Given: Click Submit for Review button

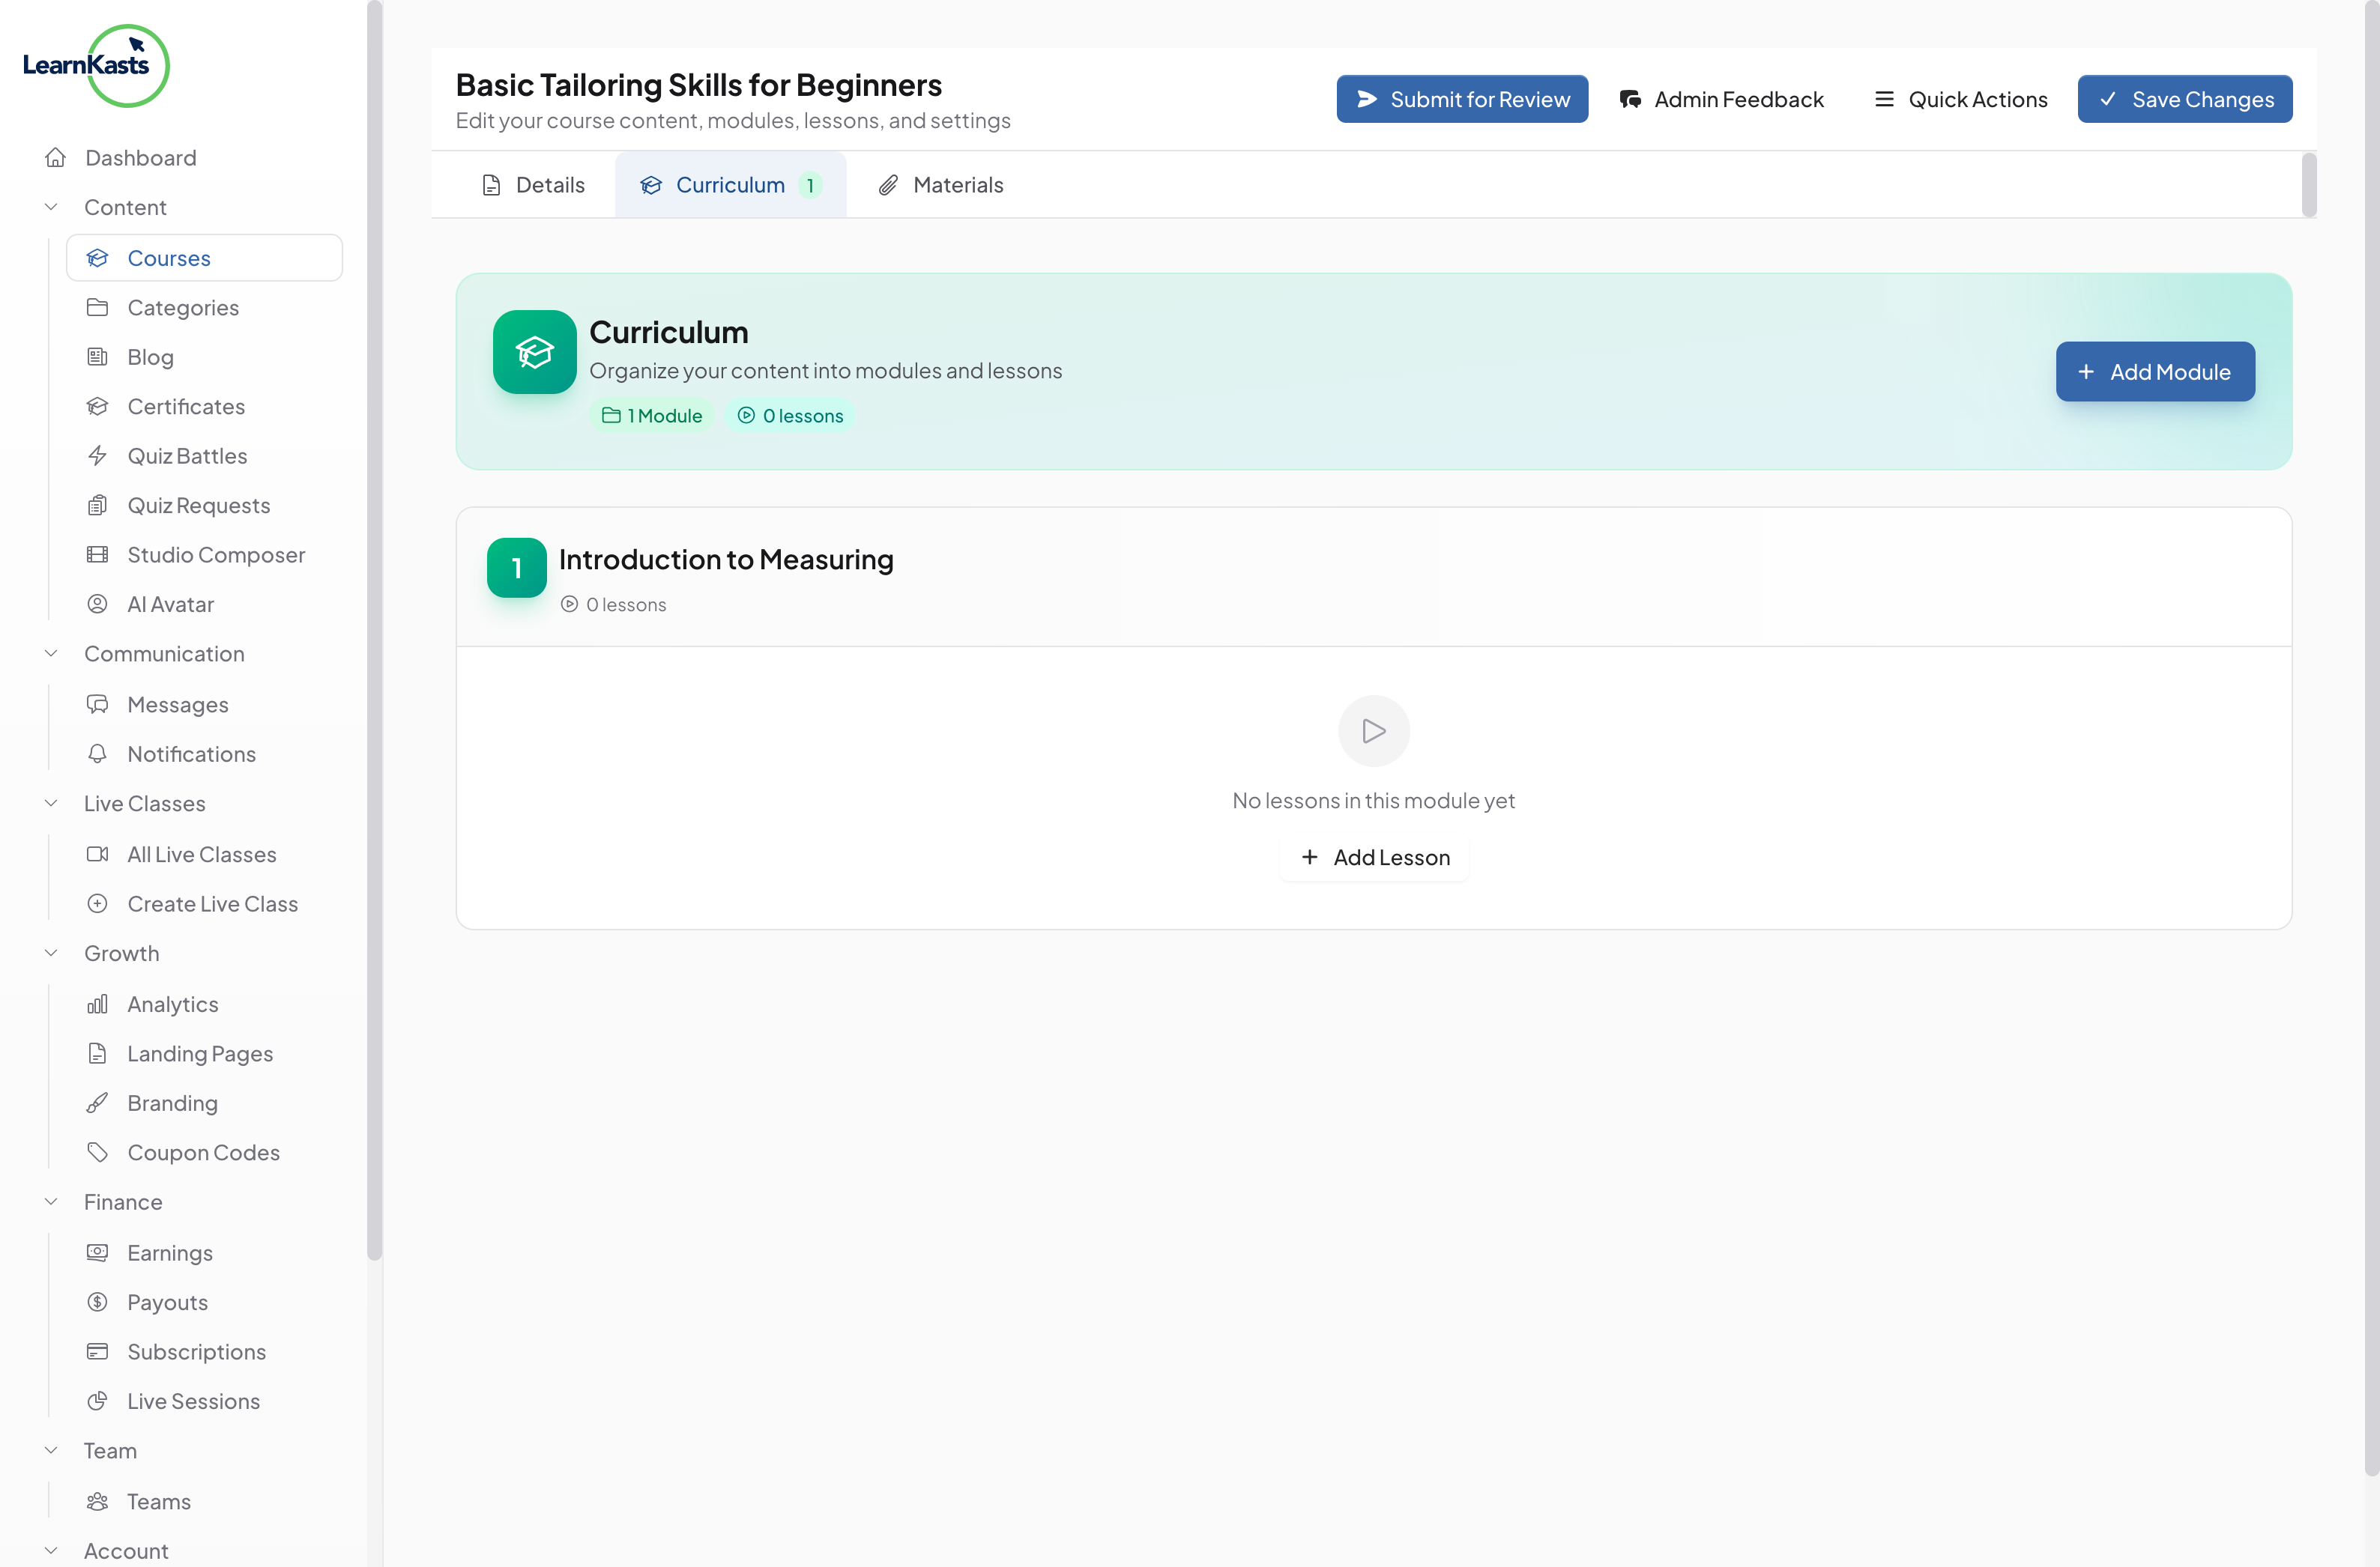Looking at the screenshot, I should coord(1461,99).
